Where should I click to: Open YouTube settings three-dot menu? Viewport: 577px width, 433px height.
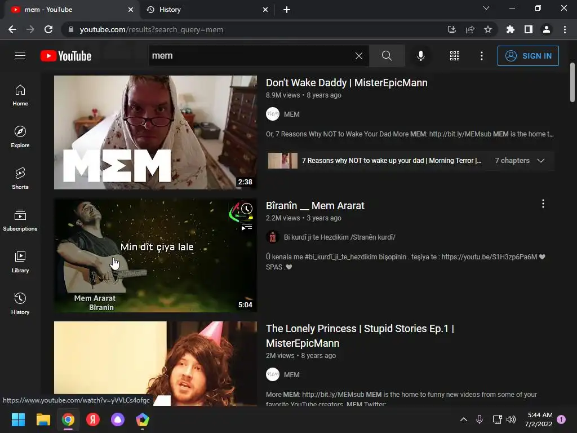(x=482, y=56)
